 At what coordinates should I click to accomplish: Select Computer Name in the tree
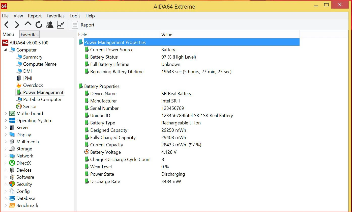(40, 64)
